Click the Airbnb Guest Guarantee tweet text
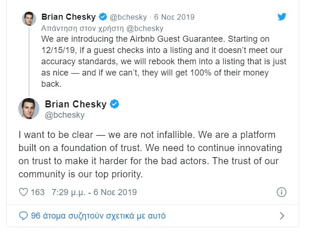This screenshot has height=243, width=317. tap(164, 61)
